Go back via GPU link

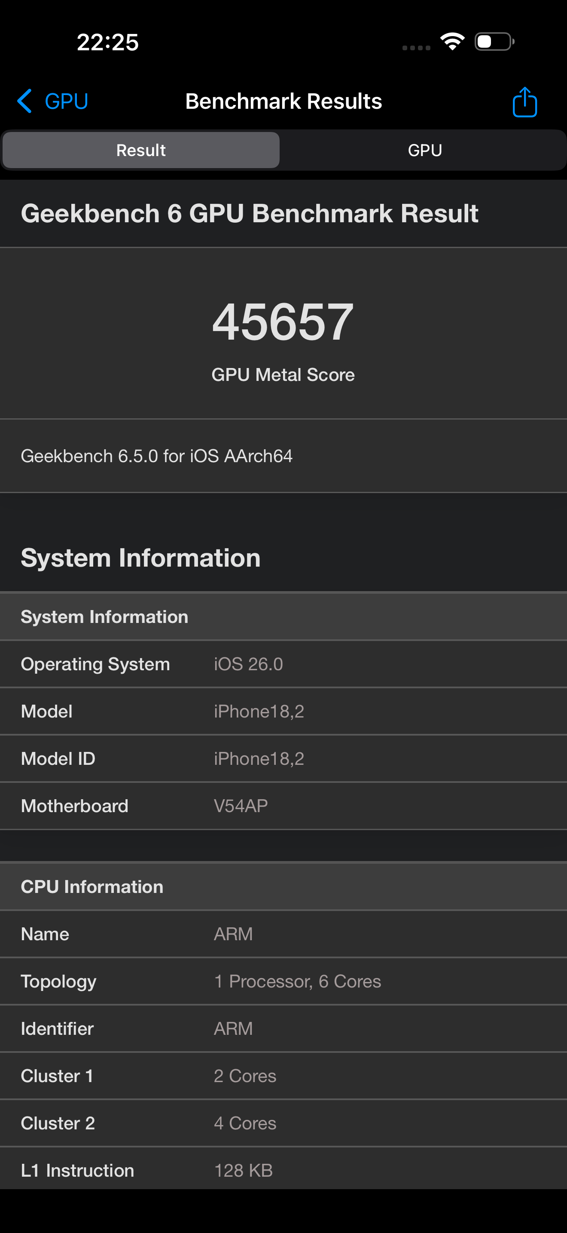click(x=66, y=101)
